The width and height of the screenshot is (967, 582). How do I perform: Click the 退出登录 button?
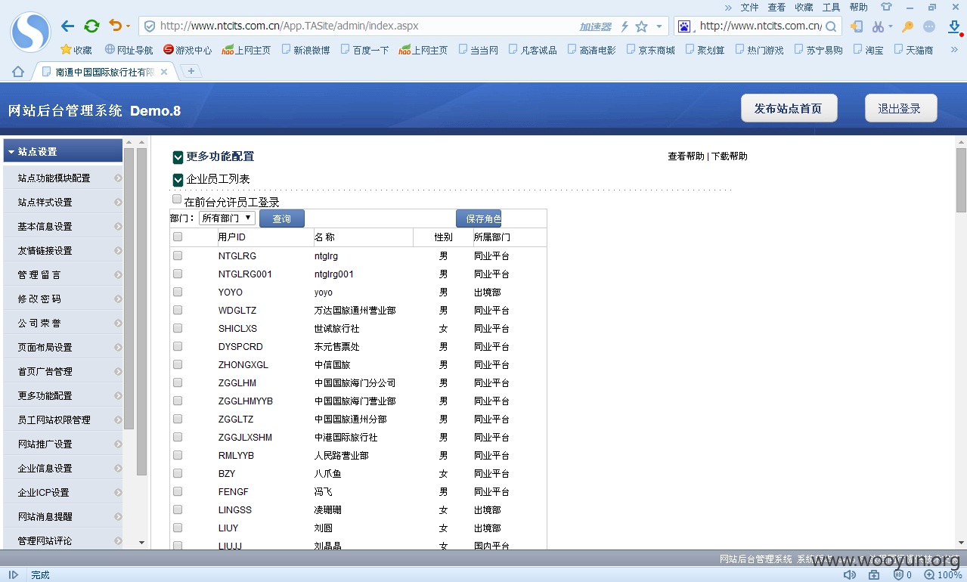point(900,108)
